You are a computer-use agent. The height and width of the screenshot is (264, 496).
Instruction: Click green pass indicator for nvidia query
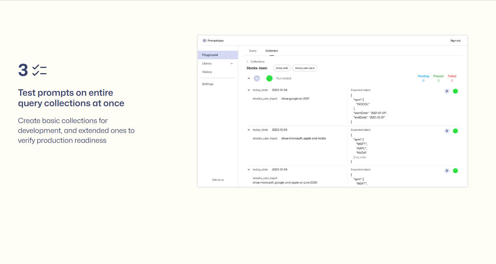pos(455,131)
